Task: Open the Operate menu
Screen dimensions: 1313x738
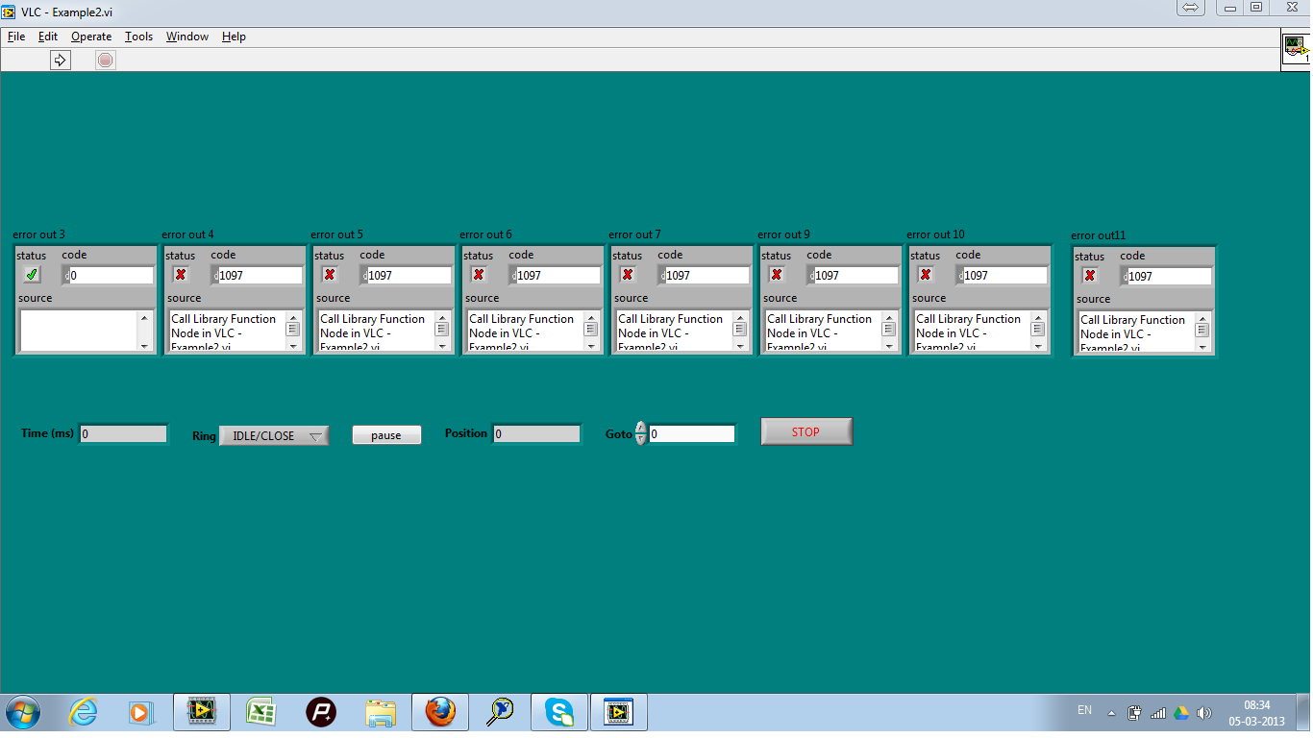Action: click(x=91, y=37)
